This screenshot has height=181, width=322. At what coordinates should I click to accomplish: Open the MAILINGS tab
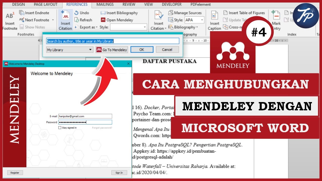[x=105, y=4]
